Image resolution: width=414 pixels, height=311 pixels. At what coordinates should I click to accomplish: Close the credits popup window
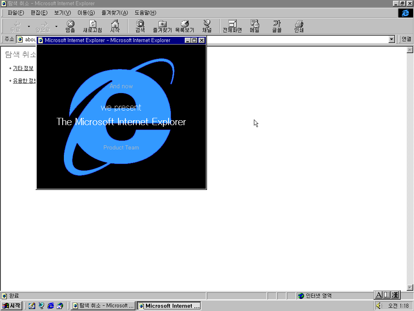pos(201,40)
